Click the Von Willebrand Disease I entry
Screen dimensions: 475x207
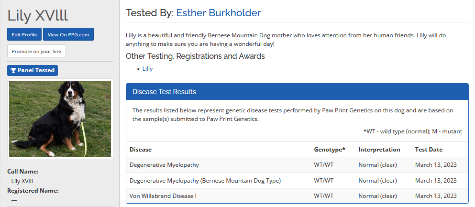pos(163,196)
